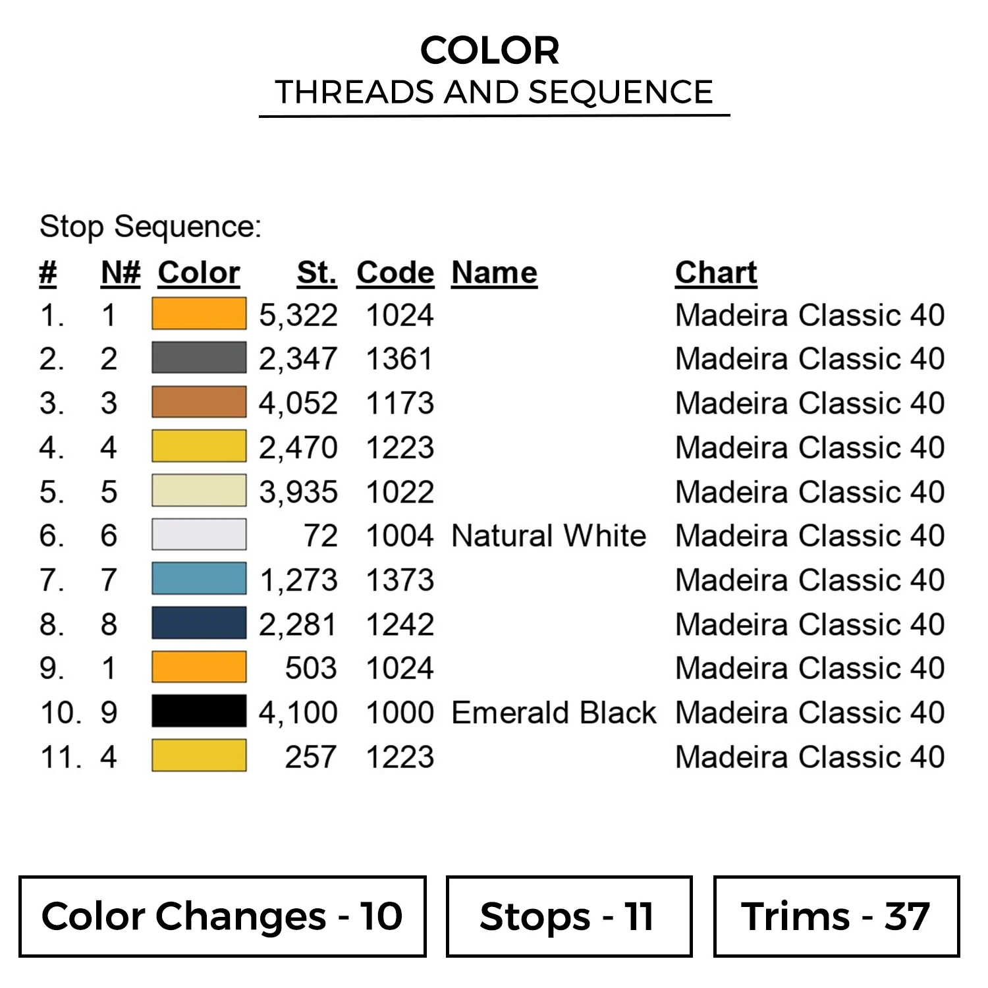Click the navy swatch for code 1242
This screenshot has height=988, width=988.
[x=199, y=623]
